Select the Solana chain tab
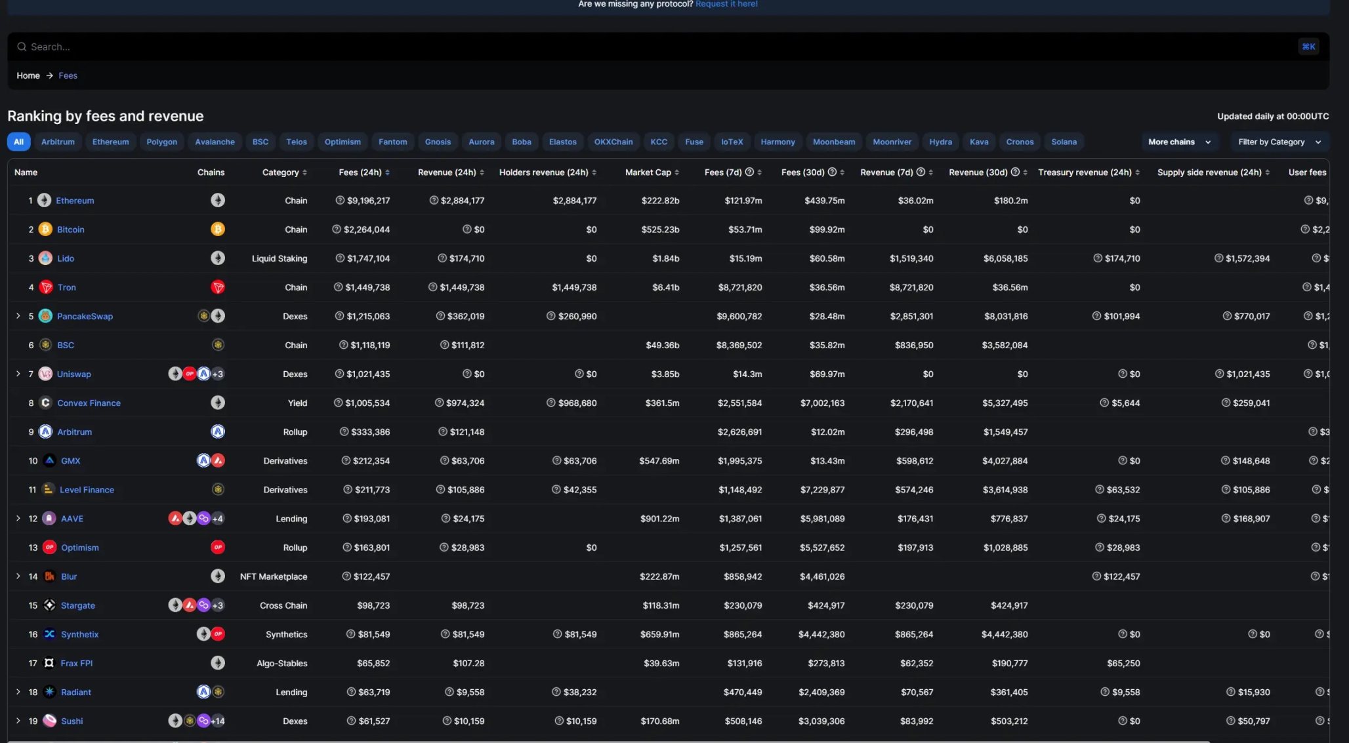Viewport: 1349px width, 743px height. click(1064, 142)
